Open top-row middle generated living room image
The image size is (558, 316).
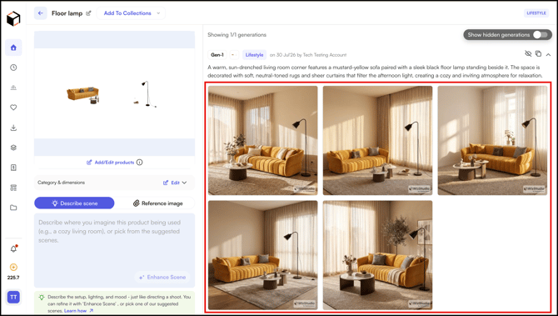(x=377, y=140)
